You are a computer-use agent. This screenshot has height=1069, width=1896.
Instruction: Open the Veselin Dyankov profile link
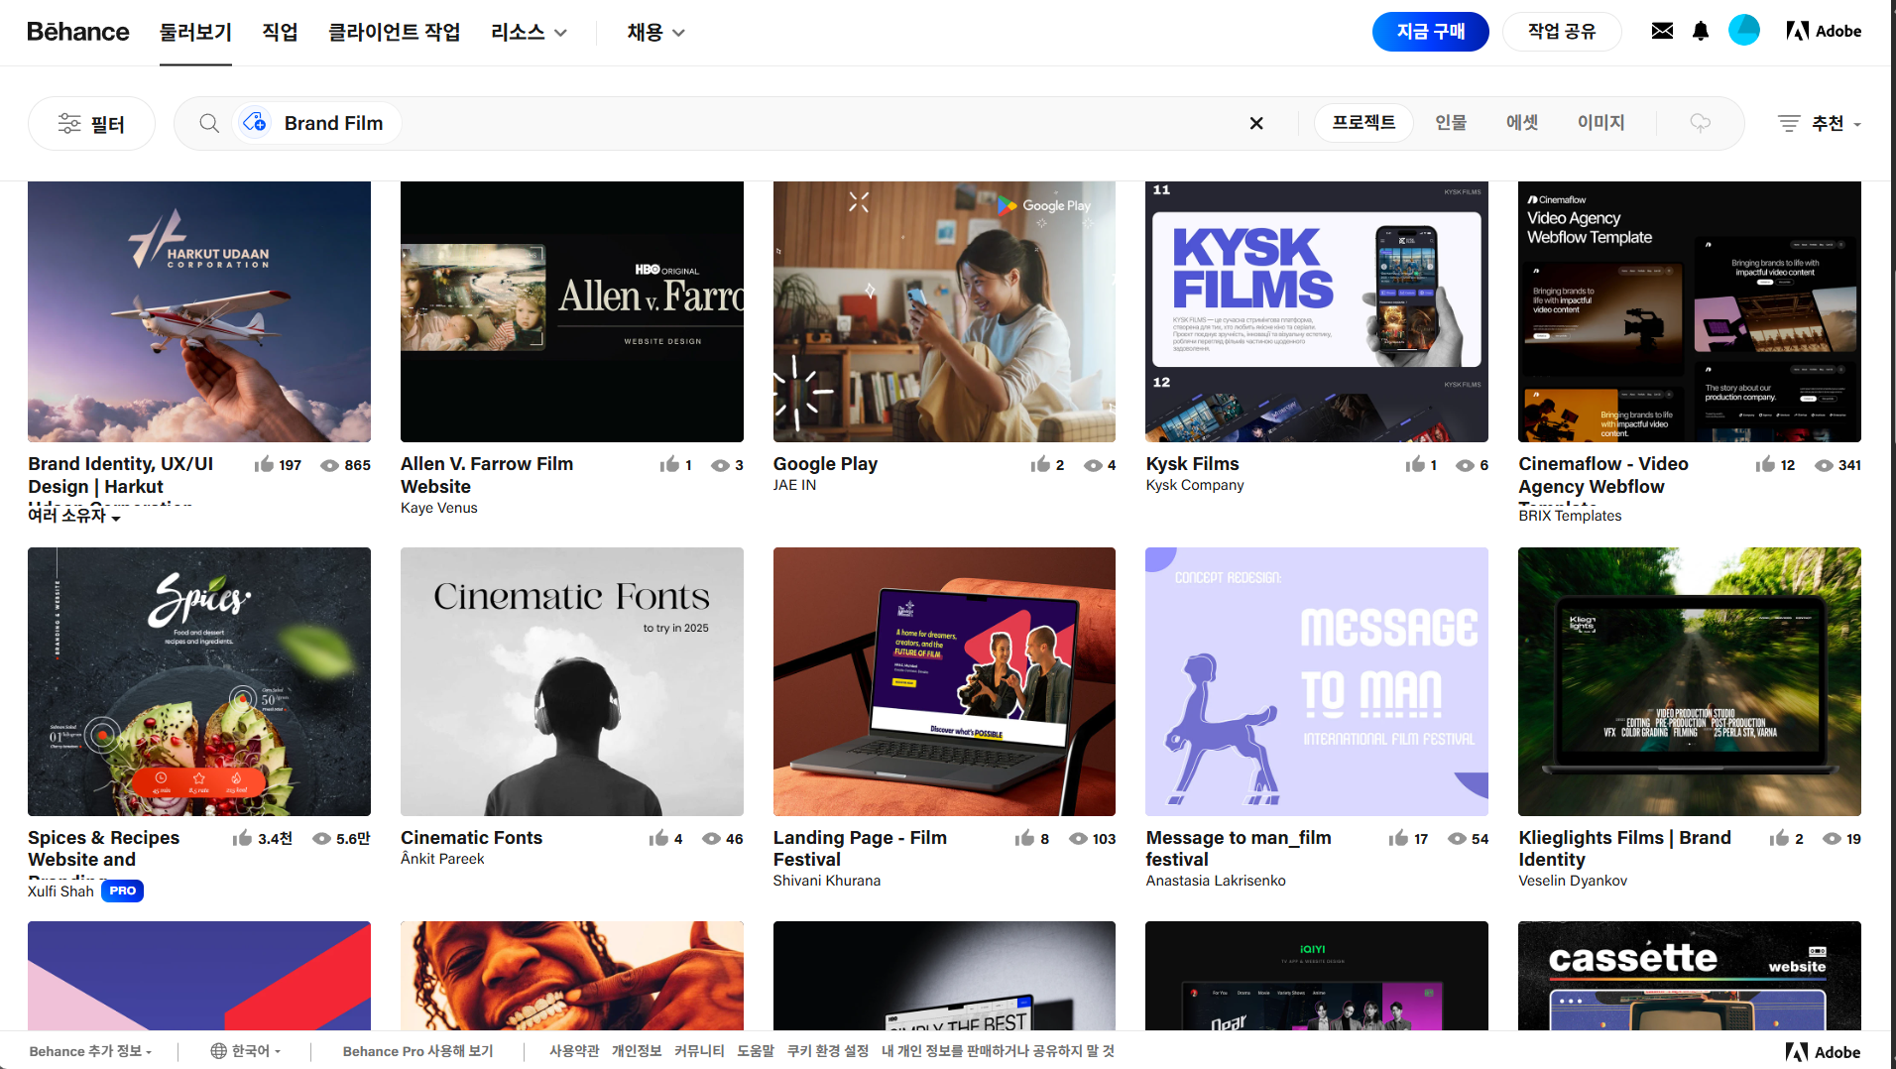point(1573,881)
